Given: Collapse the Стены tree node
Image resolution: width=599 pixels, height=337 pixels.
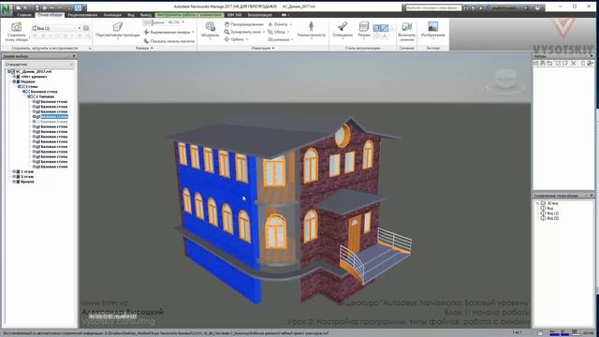Looking at the screenshot, I should coord(19,86).
